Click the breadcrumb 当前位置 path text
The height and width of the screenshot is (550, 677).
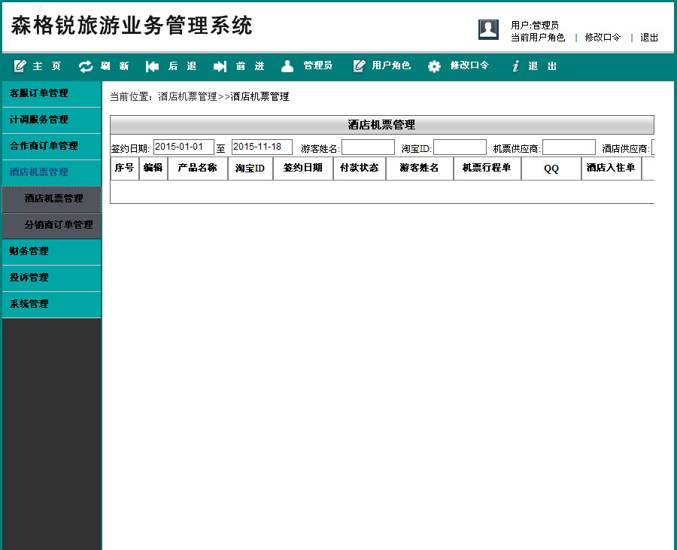pos(199,97)
